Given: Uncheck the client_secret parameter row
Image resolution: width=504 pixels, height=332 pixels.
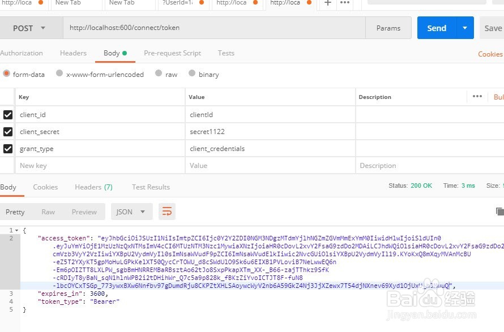Looking at the screenshot, I should [7, 131].
